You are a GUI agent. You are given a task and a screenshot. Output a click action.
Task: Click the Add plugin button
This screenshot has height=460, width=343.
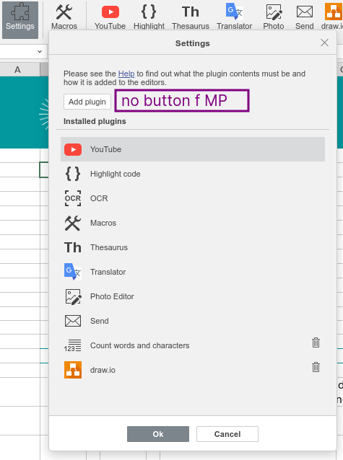click(87, 102)
